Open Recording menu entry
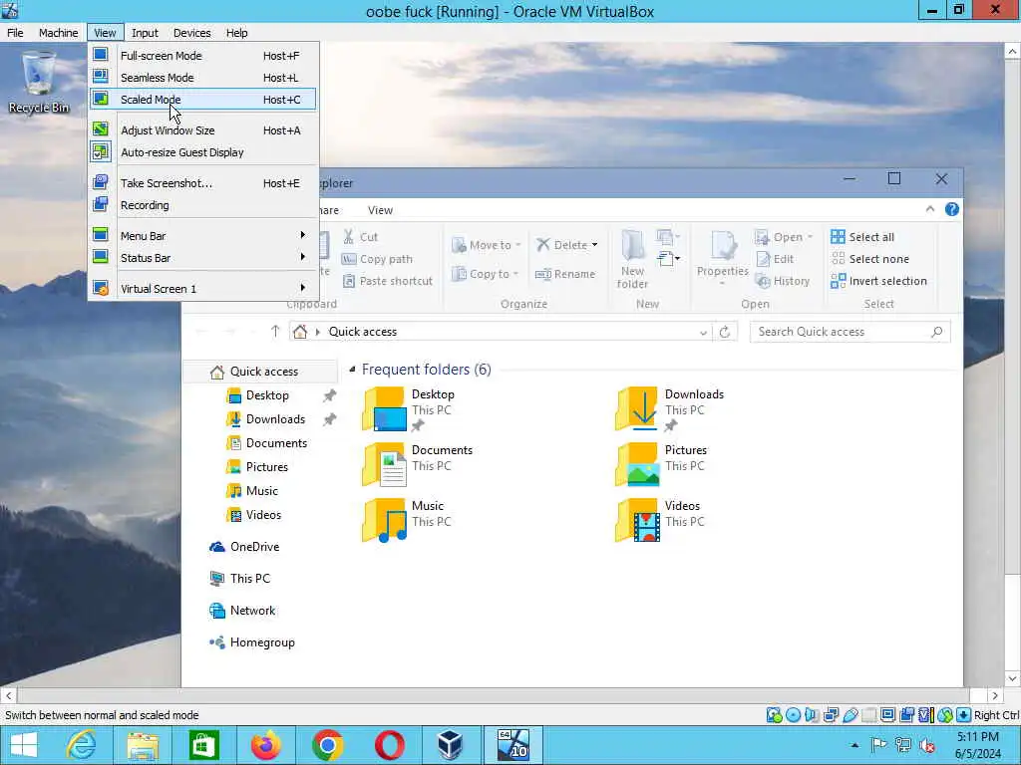This screenshot has height=765, width=1021. tap(203, 205)
